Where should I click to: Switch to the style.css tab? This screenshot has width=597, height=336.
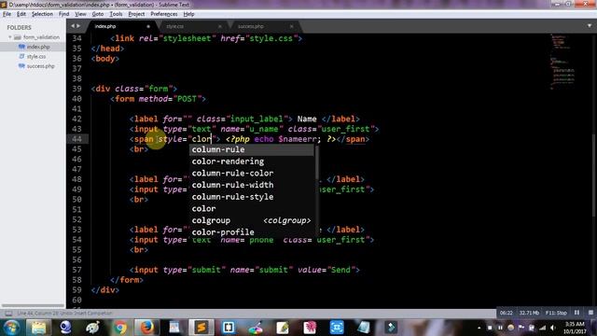(x=192, y=26)
